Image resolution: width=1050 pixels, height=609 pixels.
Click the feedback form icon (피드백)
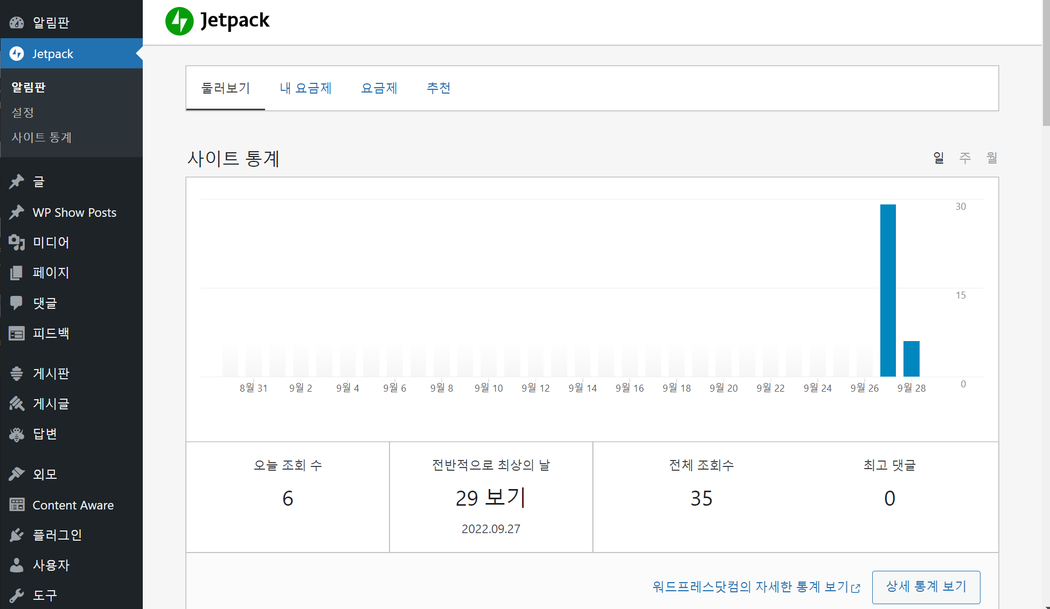tap(17, 334)
